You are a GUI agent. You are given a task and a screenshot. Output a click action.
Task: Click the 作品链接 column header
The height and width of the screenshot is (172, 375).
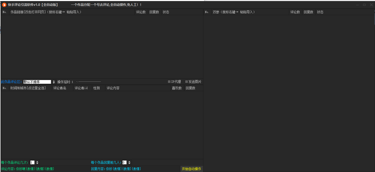click(46, 12)
